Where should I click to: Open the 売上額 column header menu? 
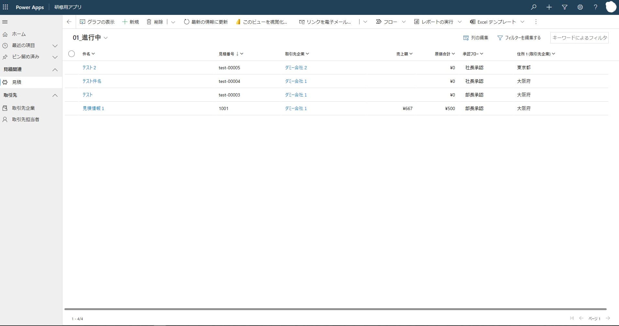(x=404, y=54)
